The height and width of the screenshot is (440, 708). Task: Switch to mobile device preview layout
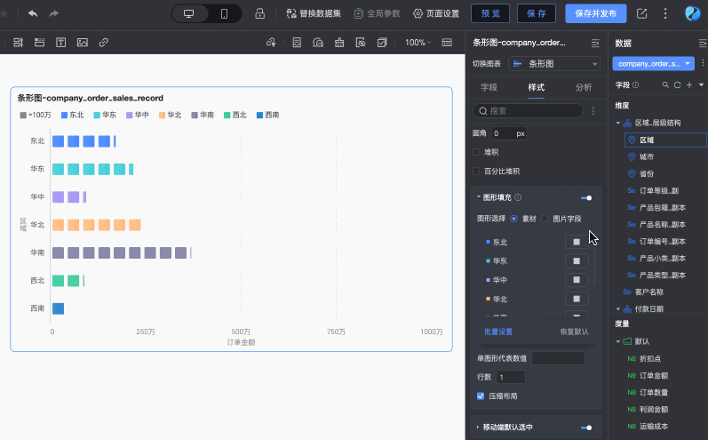coord(224,13)
